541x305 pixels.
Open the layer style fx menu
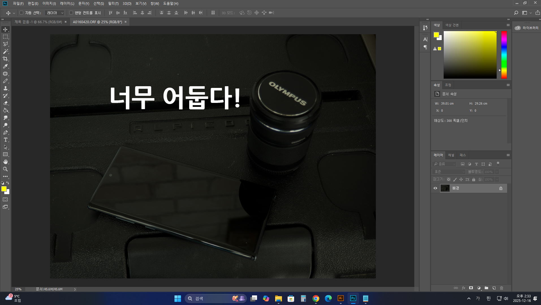(x=464, y=288)
